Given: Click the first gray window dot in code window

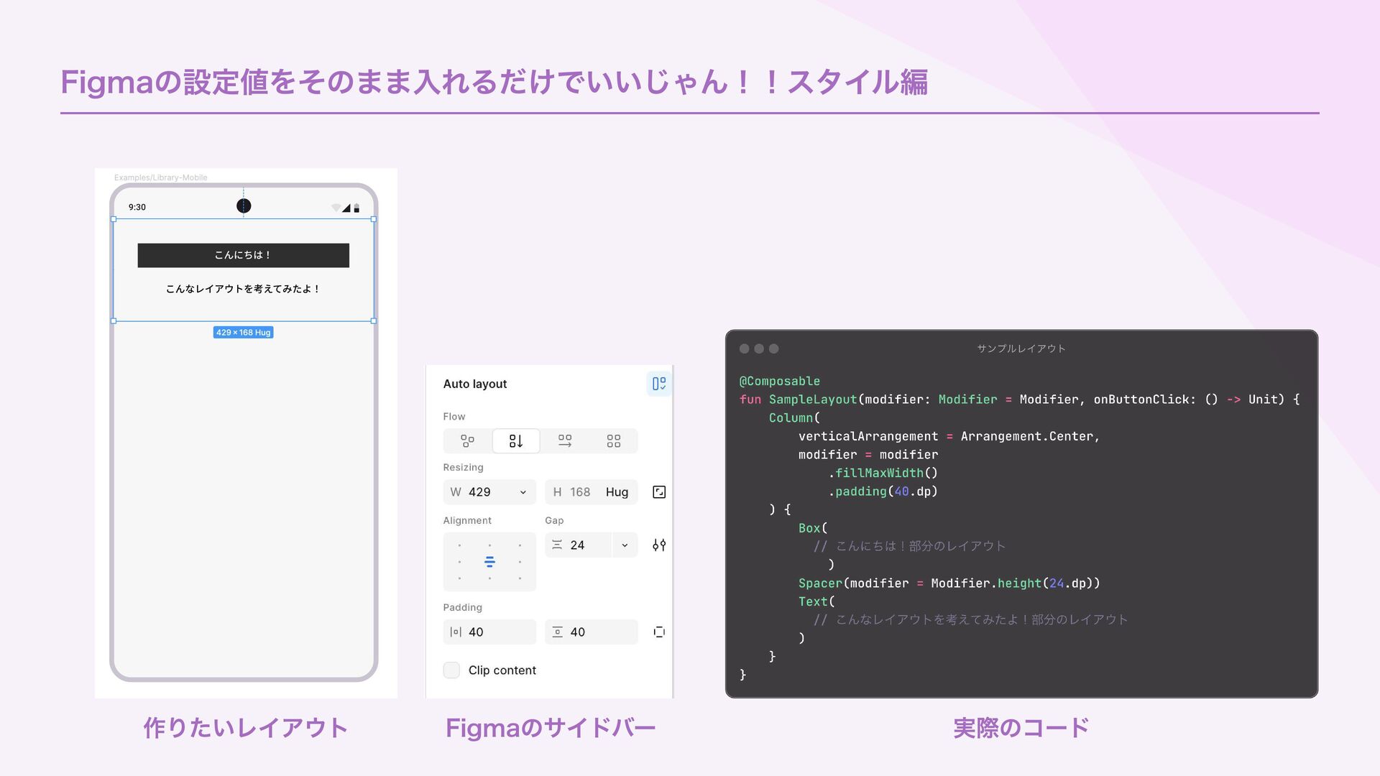Looking at the screenshot, I should coord(745,348).
